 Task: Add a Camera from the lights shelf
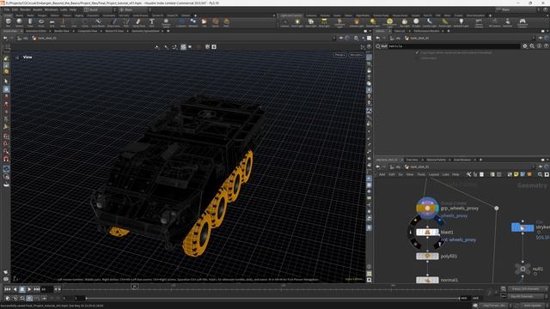point(284,23)
